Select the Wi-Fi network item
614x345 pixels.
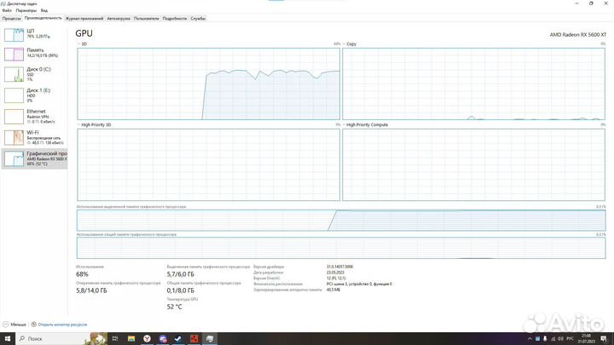34,138
